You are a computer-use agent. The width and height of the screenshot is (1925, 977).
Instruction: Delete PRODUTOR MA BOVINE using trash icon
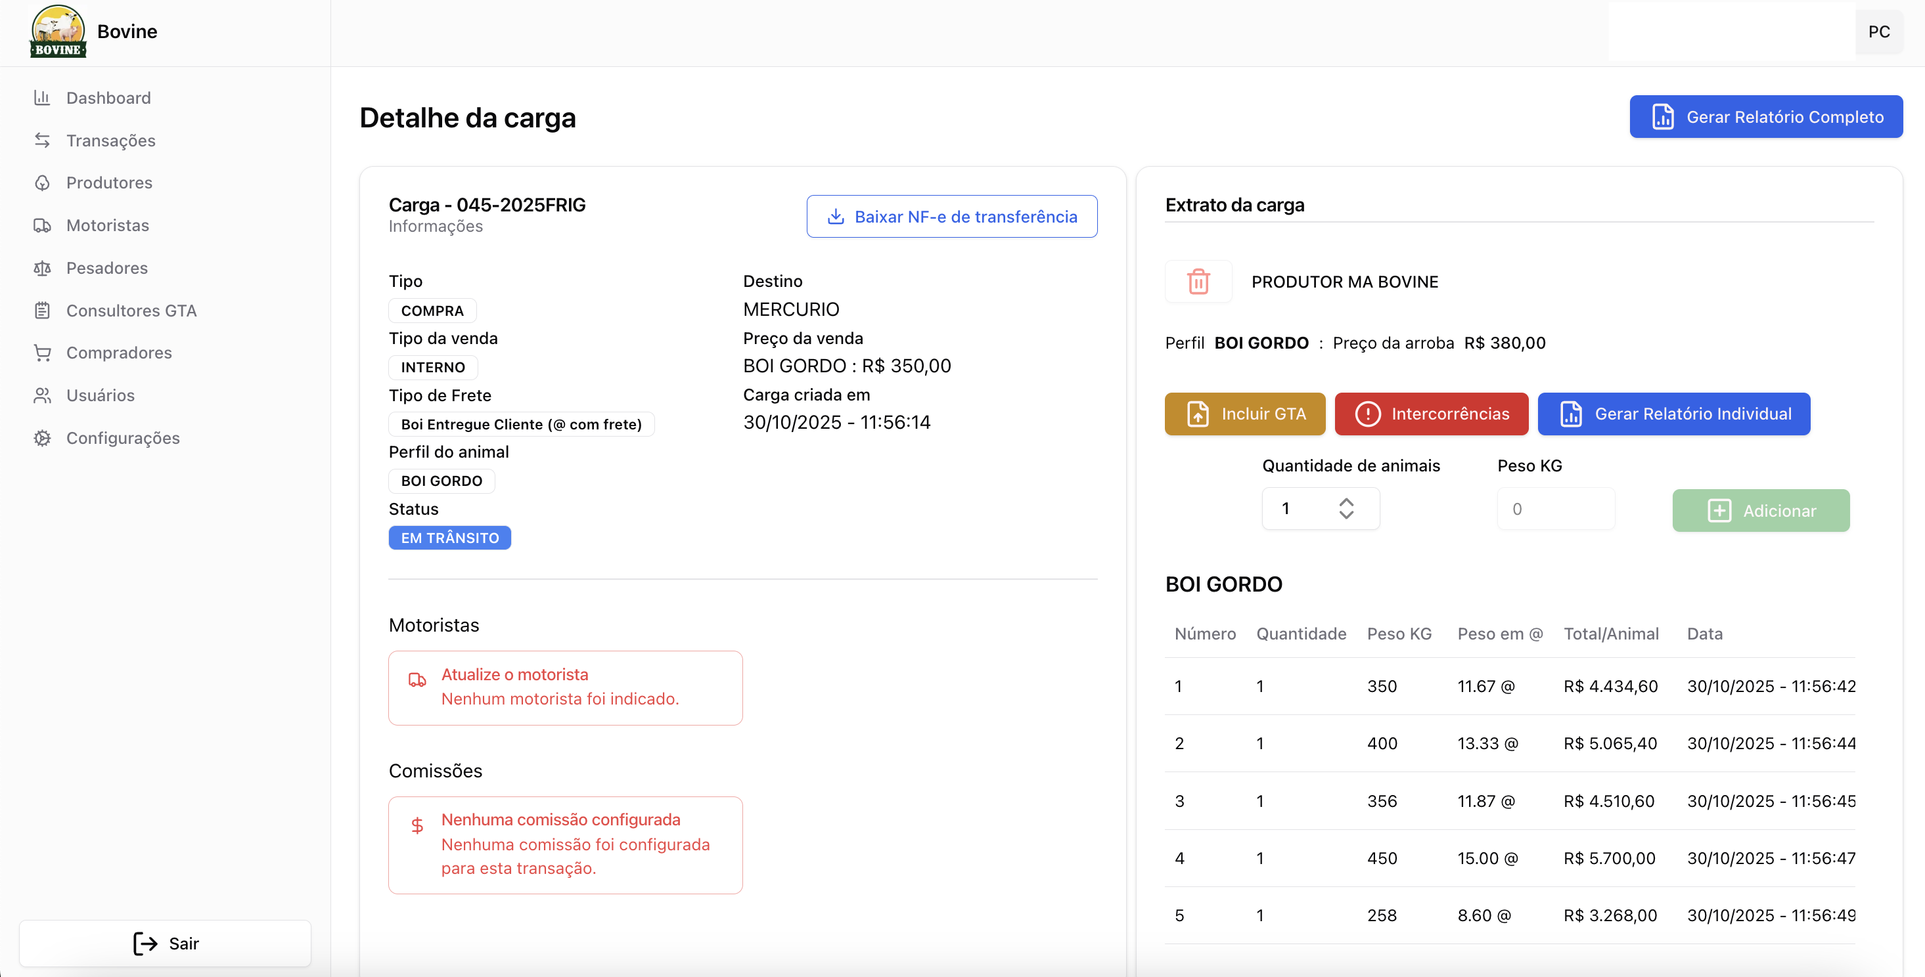tap(1198, 282)
